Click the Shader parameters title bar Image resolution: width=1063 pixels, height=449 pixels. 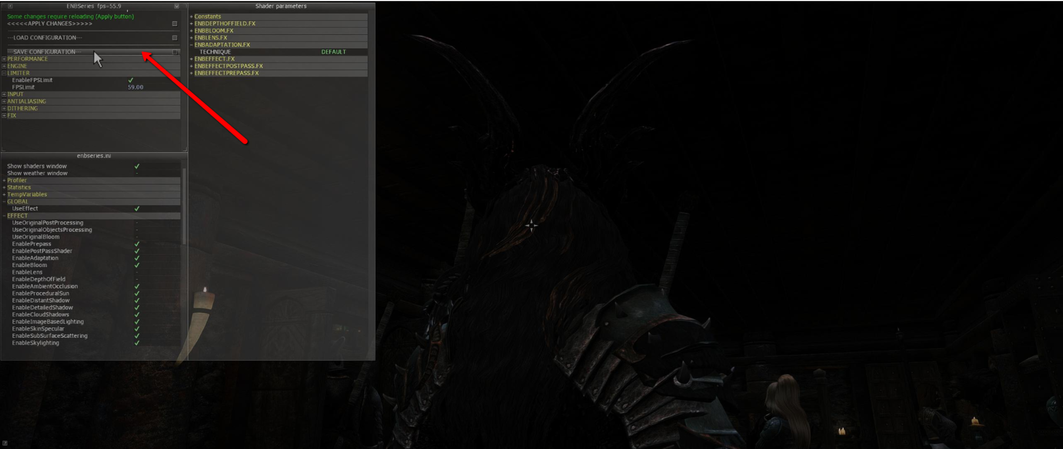click(281, 6)
